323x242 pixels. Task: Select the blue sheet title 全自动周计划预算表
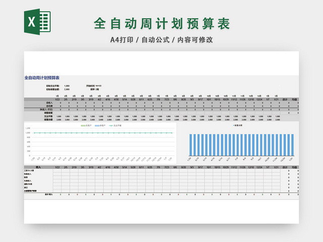pos(42,78)
